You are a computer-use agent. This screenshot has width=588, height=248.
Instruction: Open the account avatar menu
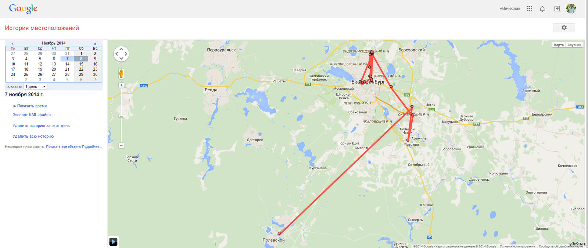pyautogui.click(x=571, y=8)
